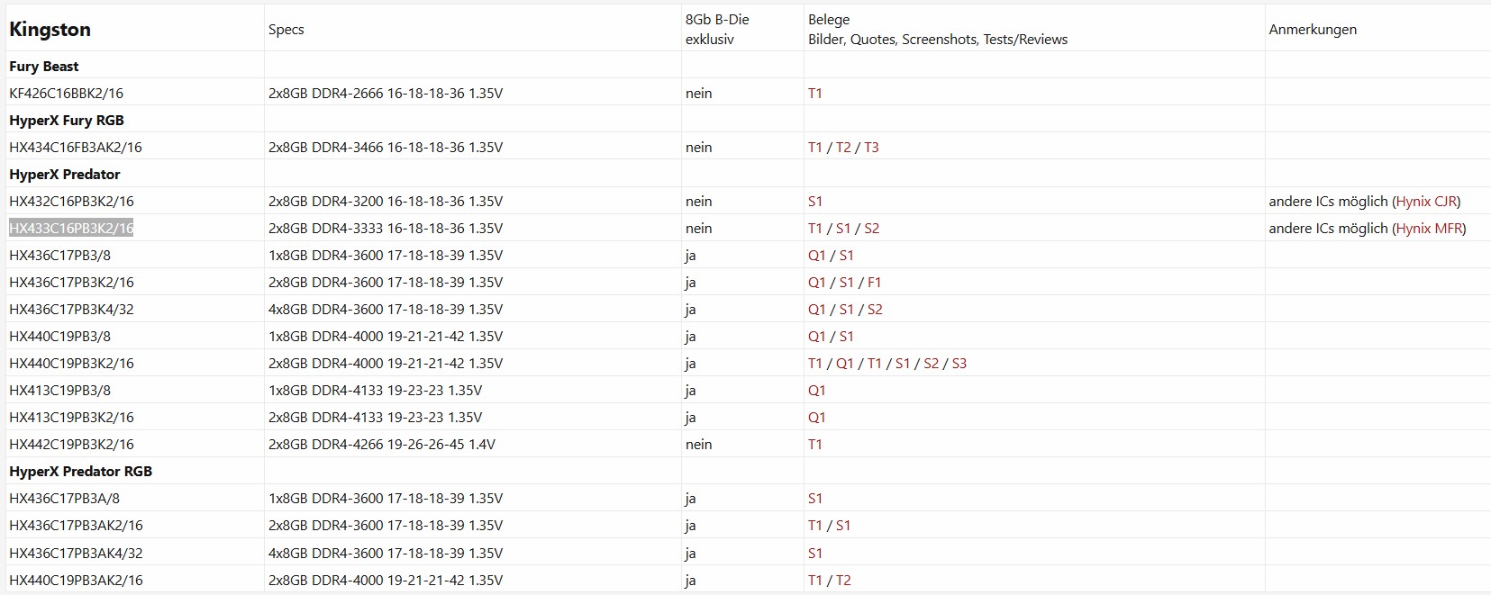Open T2 link in HX434C16FB3AK2/16 row
The height and width of the screenshot is (595, 1491).
[842, 148]
